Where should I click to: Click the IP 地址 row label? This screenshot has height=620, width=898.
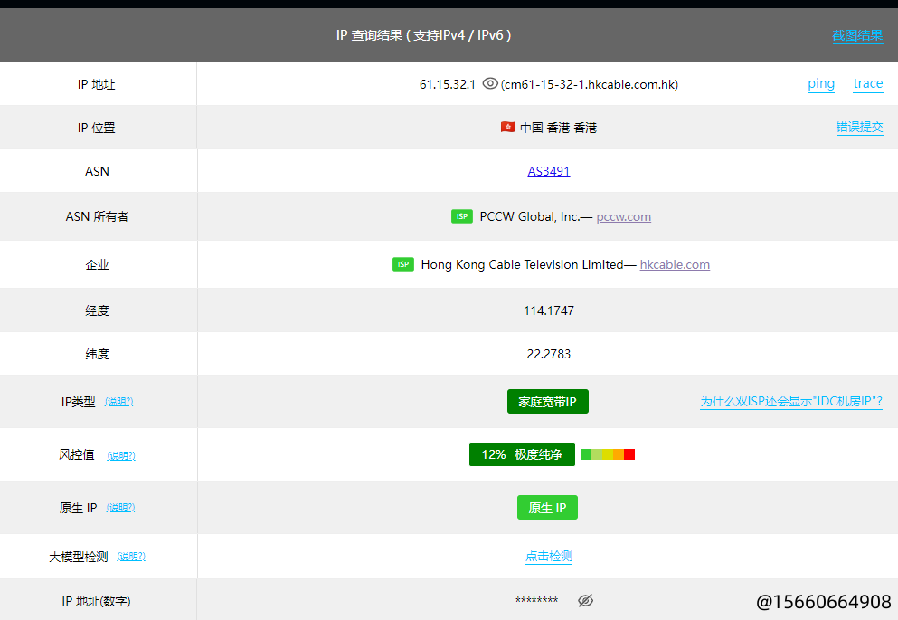tap(96, 84)
